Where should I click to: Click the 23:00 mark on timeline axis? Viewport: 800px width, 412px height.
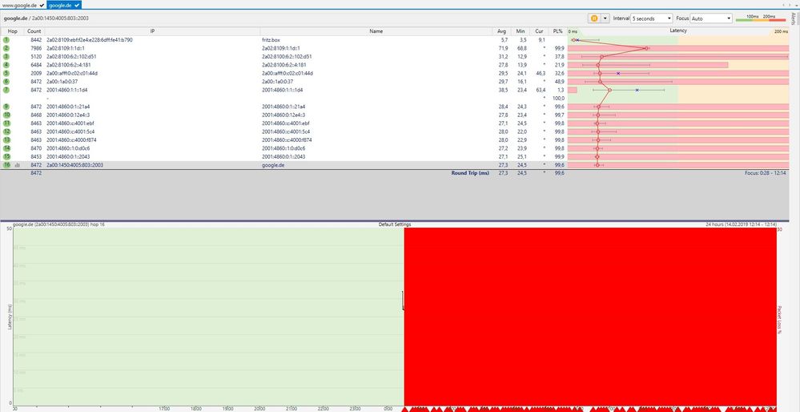[355, 409]
